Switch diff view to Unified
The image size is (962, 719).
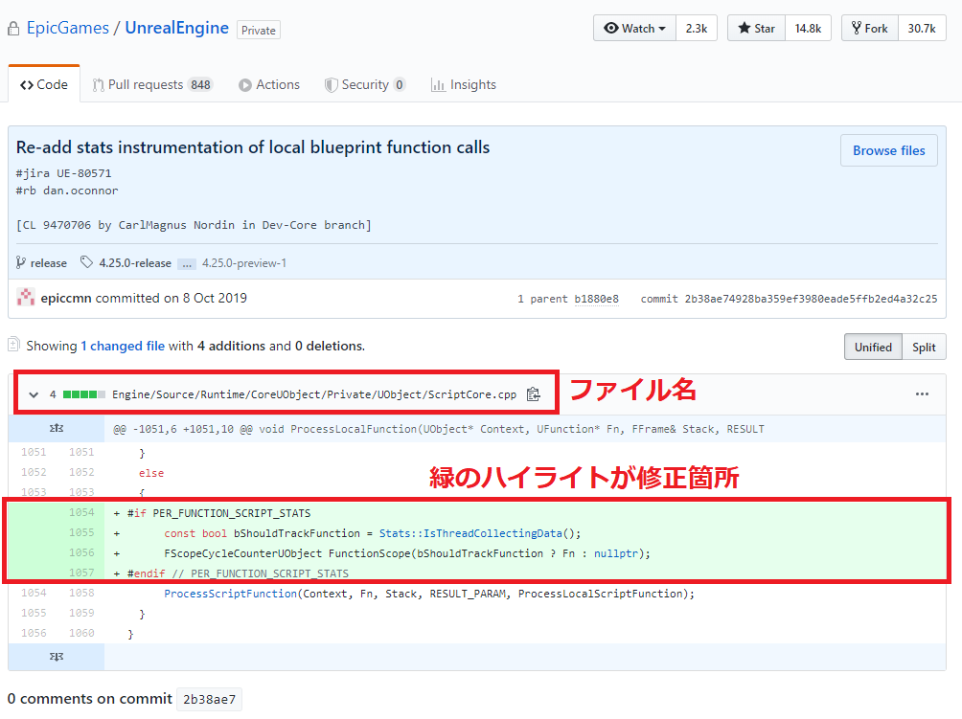[x=873, y=347]
